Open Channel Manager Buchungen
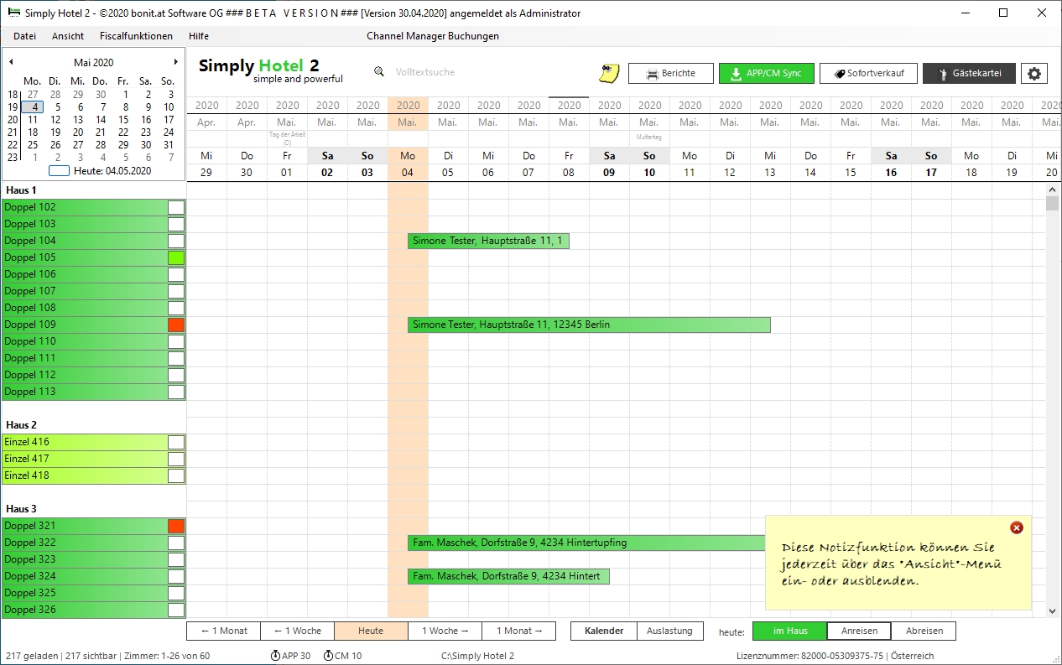The width and height of the screenshot is (1062, 665). pyautogui.click(x=433, y=36)
